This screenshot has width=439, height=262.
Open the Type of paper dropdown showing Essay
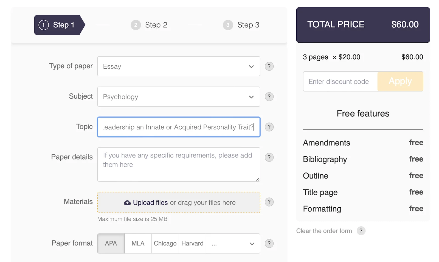[x=179, y=66]
